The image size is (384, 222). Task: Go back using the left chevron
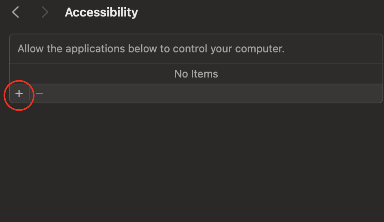[15, 12]
